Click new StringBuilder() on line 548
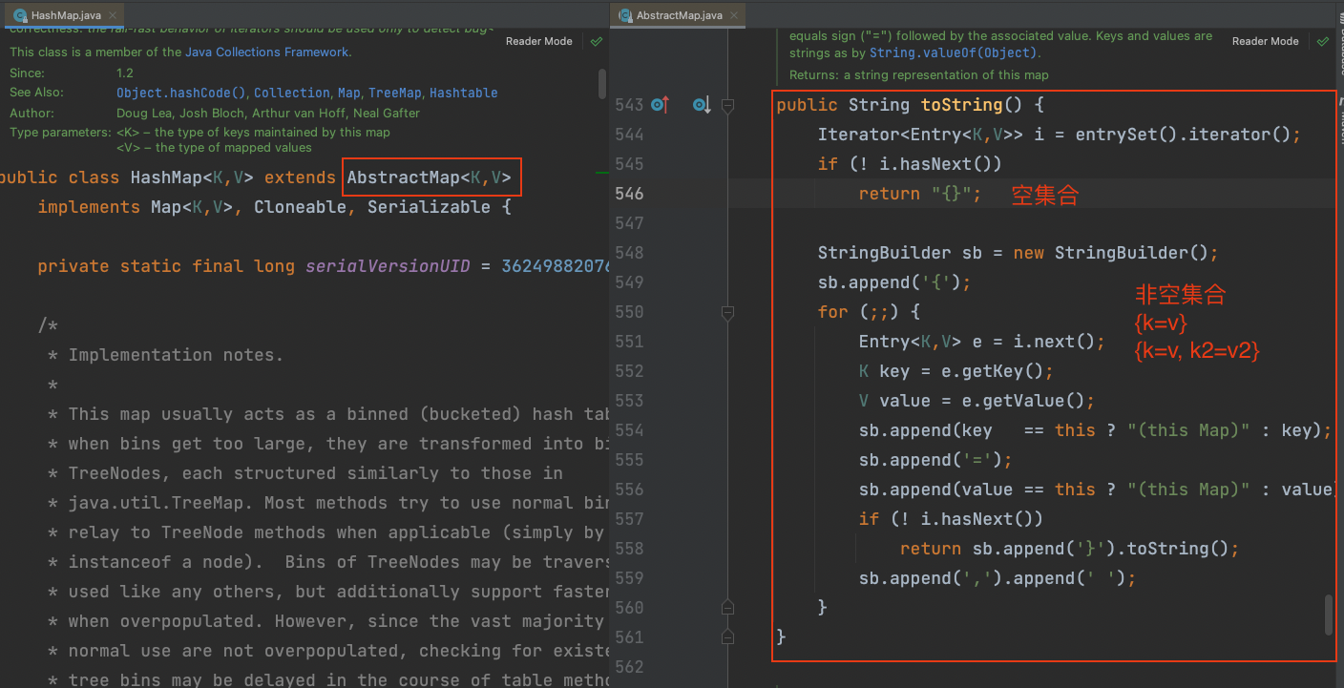Screen dimensions: 1344x688 (x=1110, y=253)
